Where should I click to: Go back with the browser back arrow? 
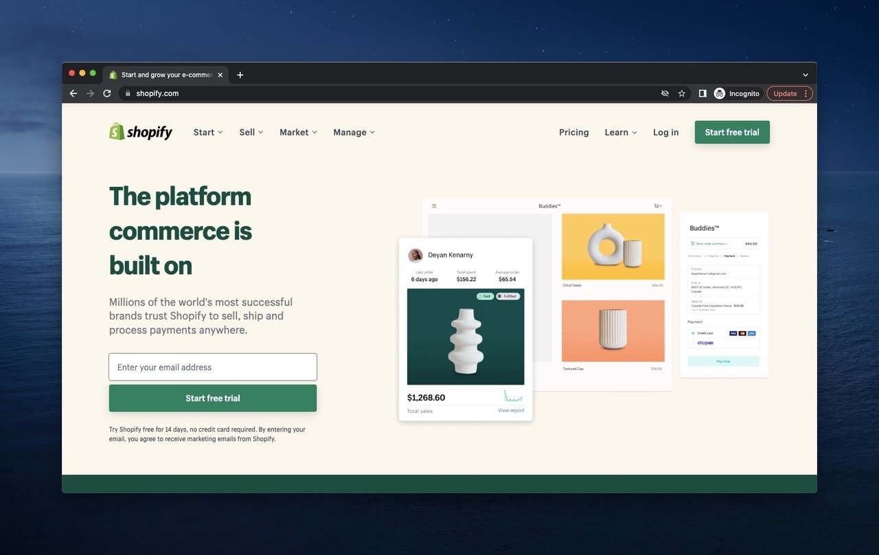[x=73, y=93]
